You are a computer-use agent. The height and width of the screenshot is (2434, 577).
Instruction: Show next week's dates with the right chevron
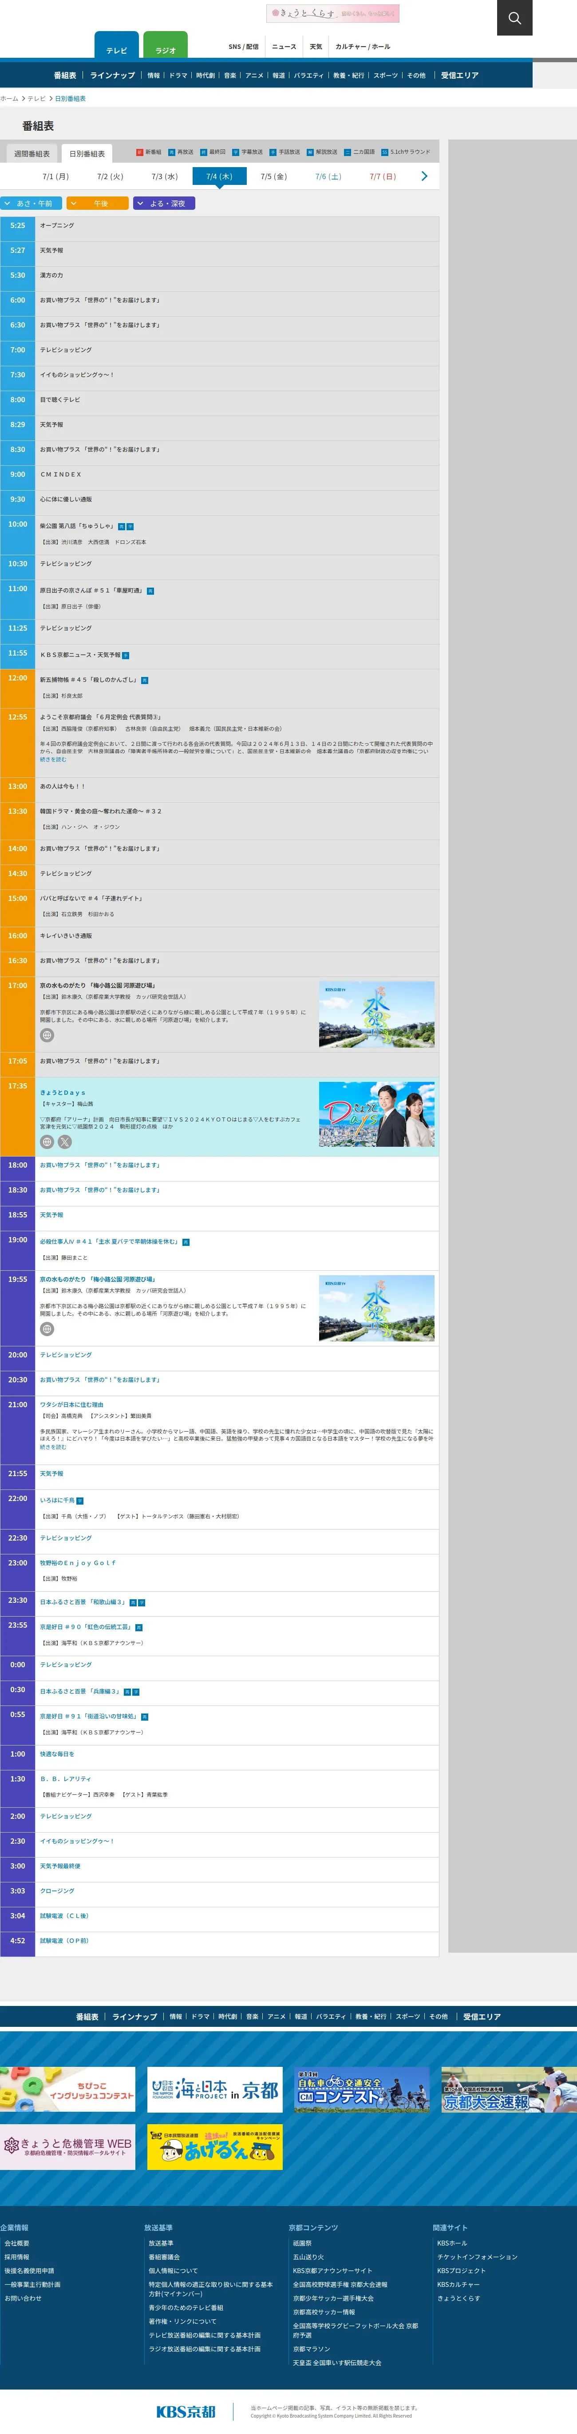pos(424,176)
